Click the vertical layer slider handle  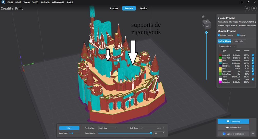point(206,33)
